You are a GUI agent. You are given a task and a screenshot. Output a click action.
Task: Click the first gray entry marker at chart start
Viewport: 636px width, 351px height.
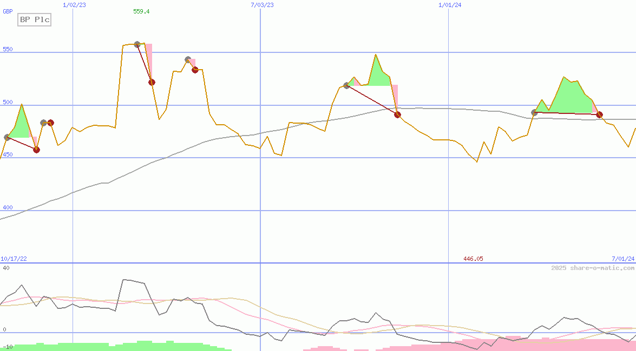click(x=7, y=137)
